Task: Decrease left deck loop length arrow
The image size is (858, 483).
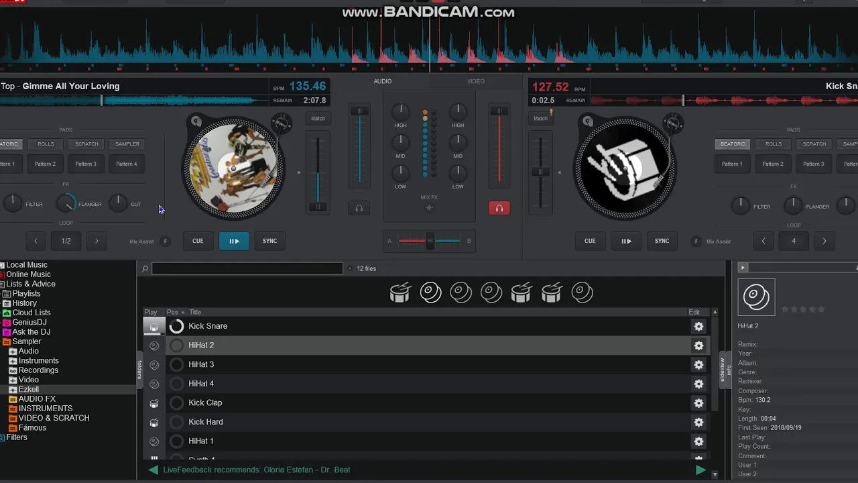Action: pyautogui.click(x=36, y=241)
